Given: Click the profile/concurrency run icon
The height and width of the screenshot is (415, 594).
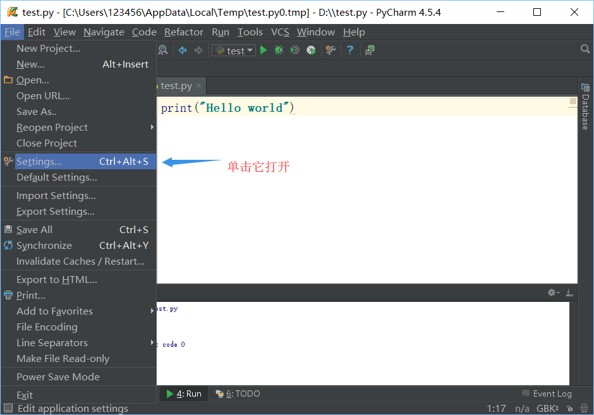Looking at the screenshot, I should (311, 50).
